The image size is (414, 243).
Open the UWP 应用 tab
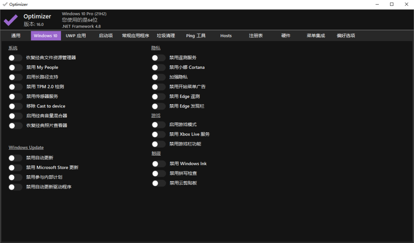coord(76,36)
